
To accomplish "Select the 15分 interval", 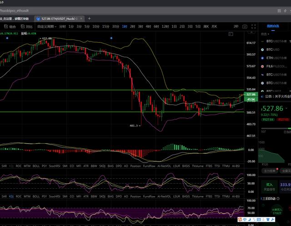I will (105, 26).
